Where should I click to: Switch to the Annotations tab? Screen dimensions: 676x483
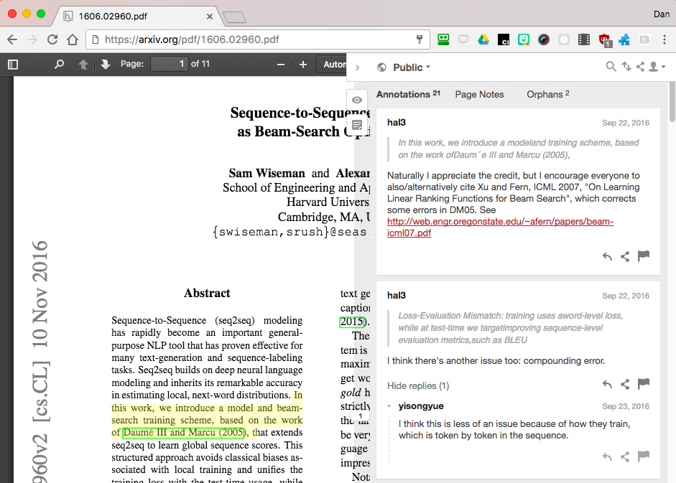coord(408,94)
